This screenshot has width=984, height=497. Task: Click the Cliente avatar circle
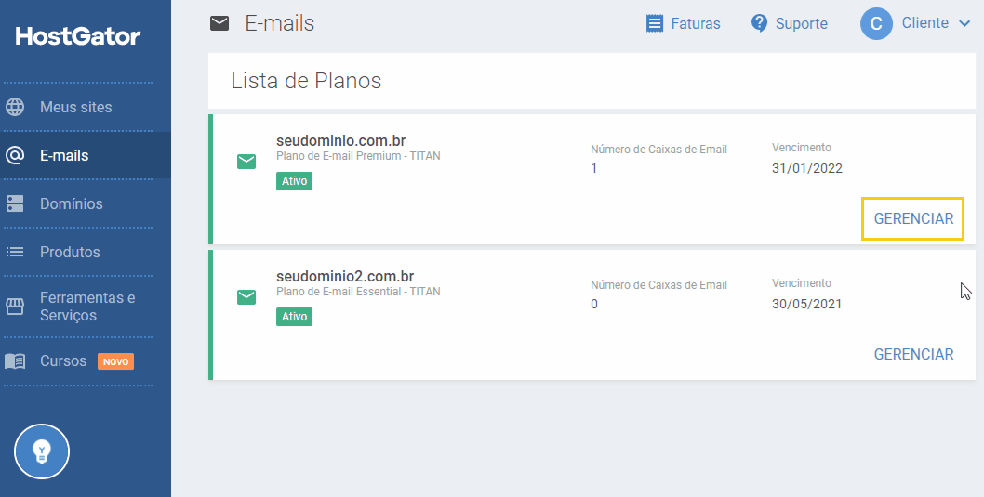coord(876,24)
